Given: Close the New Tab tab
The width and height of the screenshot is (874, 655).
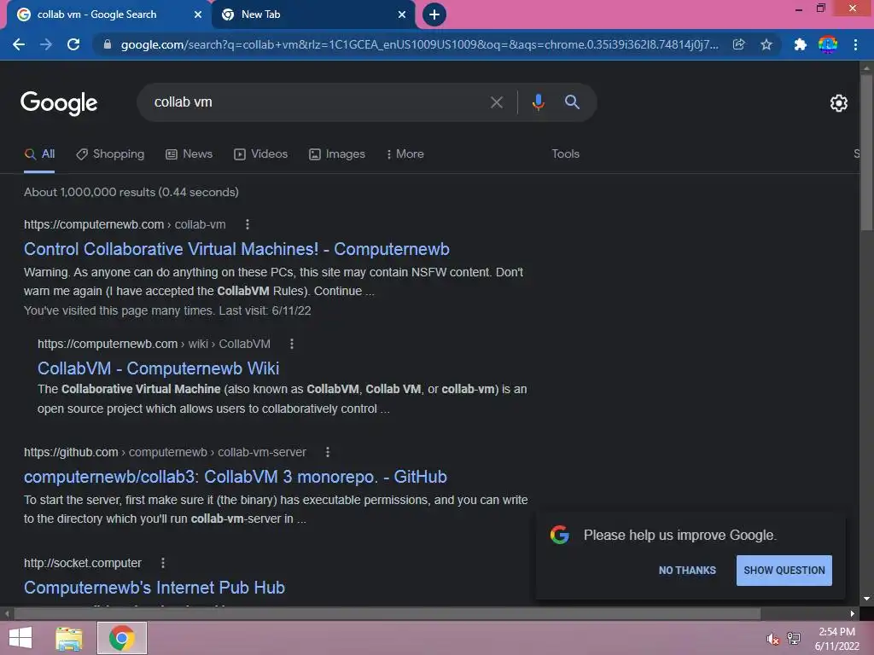Looking at the screenshot, I should (402, 14).
